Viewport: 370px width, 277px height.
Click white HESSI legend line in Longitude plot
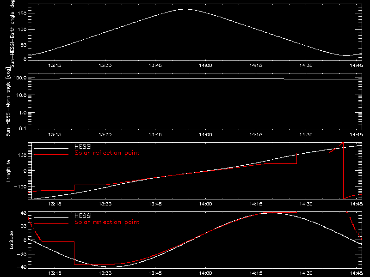pos(51,148)
